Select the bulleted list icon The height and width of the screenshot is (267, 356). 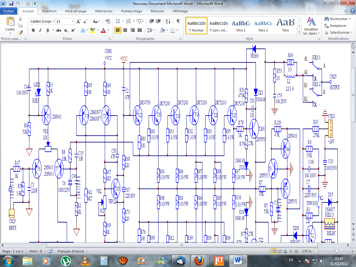point(118,21)
